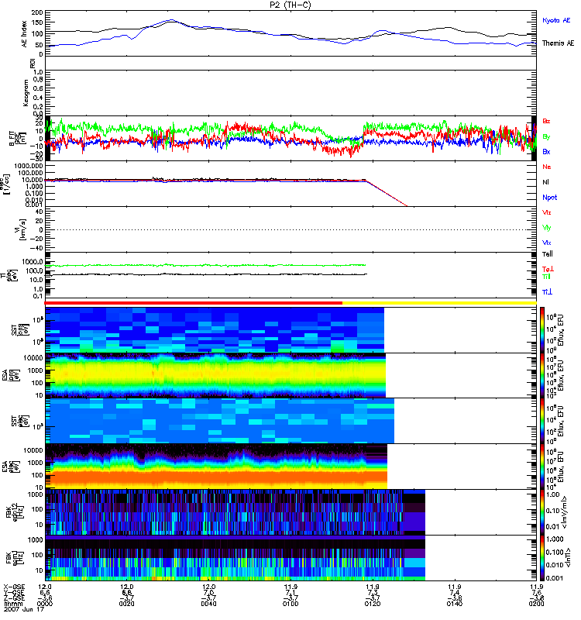Viewport: 581px width, 620px height.
Task: Select the Themis AE legend label
Action: coord(558,43)
